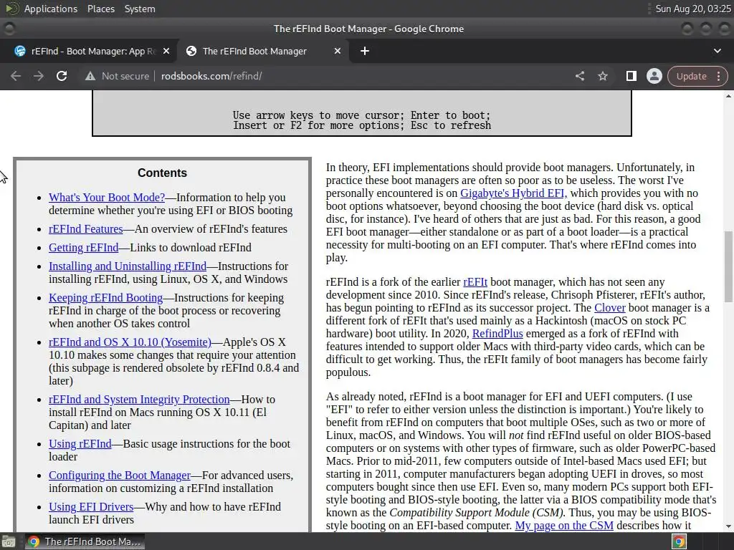Go back using the back arrow
Viewport: 734px width, 550px height.
(16, 76)
